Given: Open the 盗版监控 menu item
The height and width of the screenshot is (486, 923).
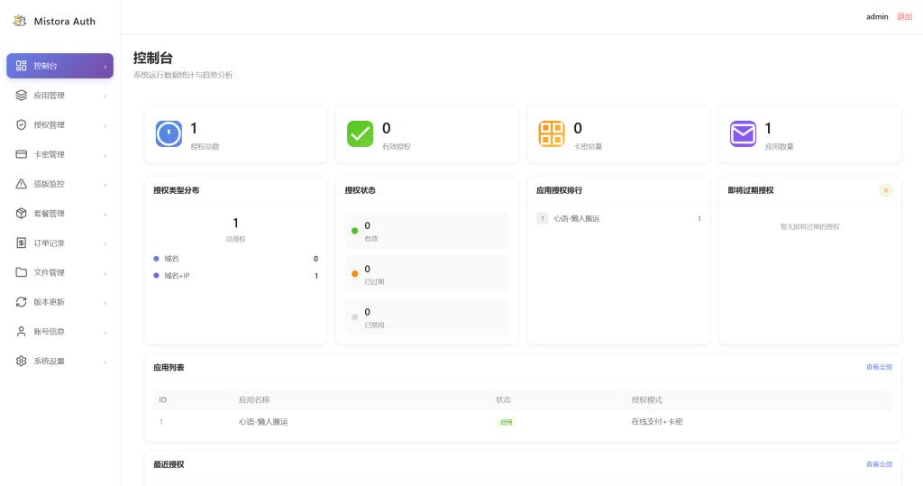Looking at the screenshot, I should click(60, 184).
